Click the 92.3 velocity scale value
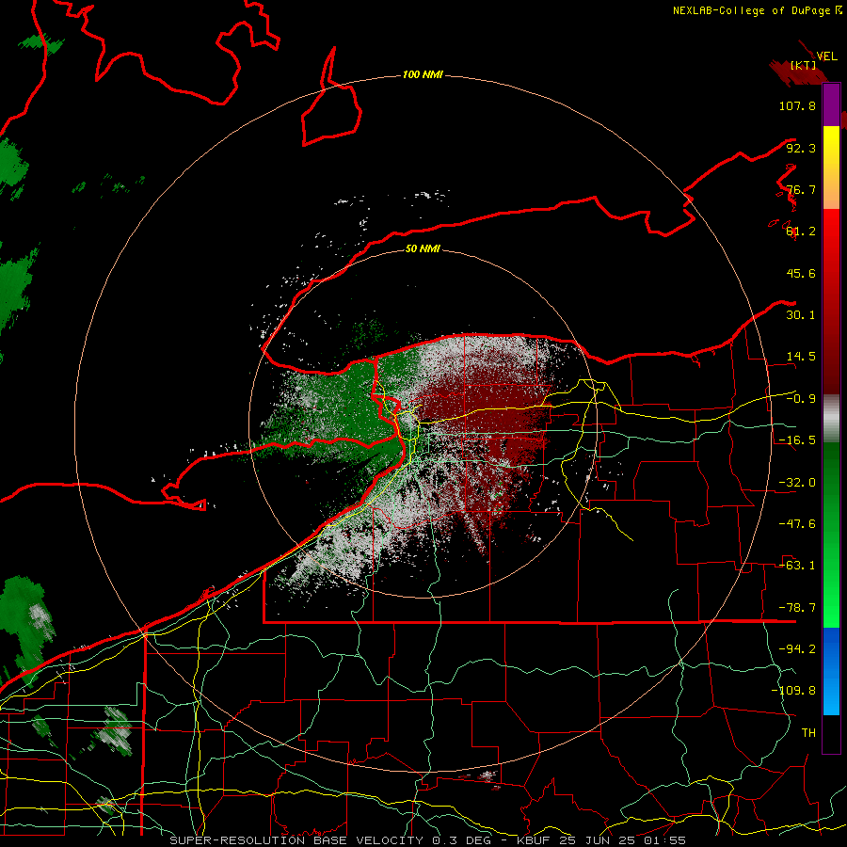The width and height of the screenshot is (847, 847). [x=801, y=148]
